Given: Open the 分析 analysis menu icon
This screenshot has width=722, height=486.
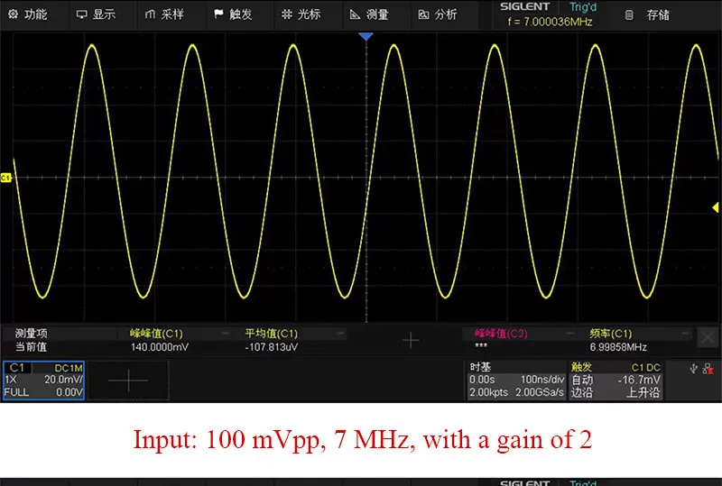Looking at the screenshot, I should point(423,14).
